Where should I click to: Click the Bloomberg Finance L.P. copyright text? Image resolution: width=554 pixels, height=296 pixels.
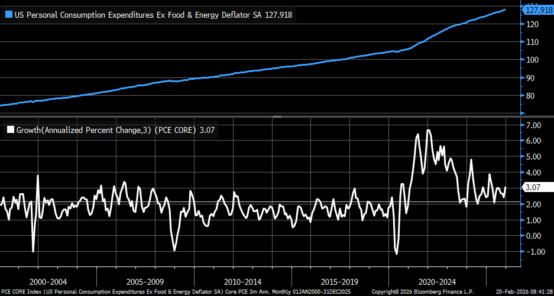(414, 292)
